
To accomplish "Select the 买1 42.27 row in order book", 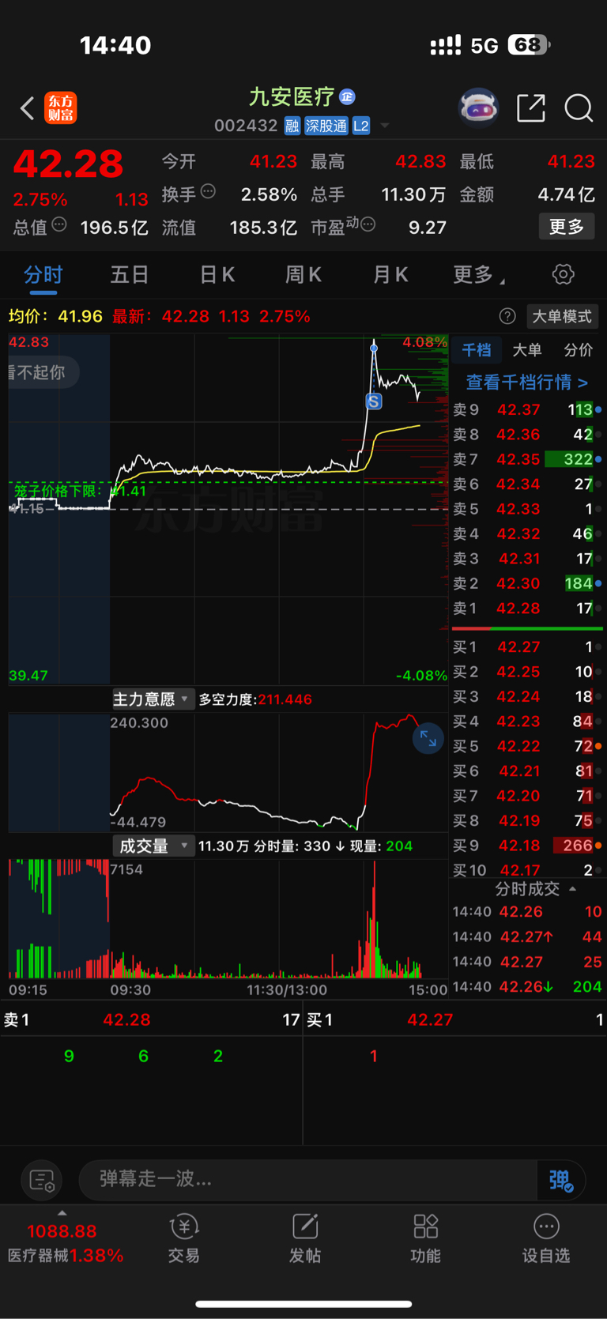I will click(x=527, y=646).
